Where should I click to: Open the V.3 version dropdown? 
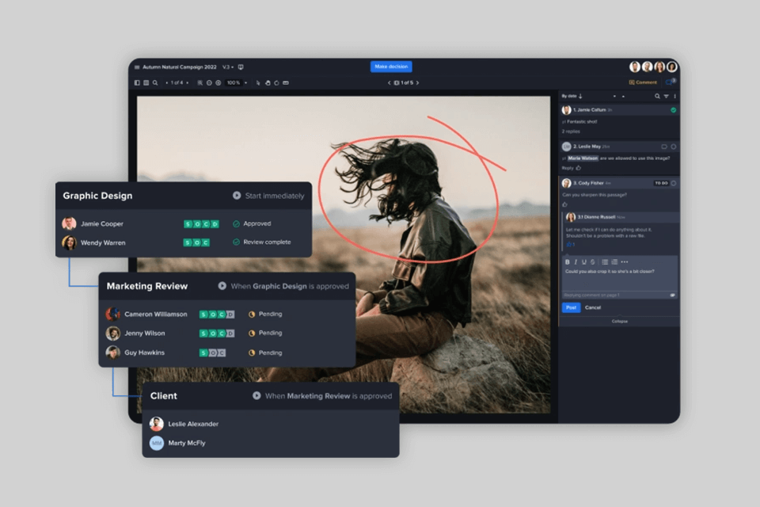[228, 67]
